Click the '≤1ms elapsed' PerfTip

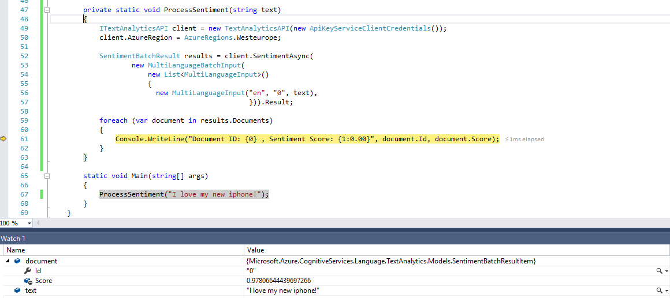524,139
